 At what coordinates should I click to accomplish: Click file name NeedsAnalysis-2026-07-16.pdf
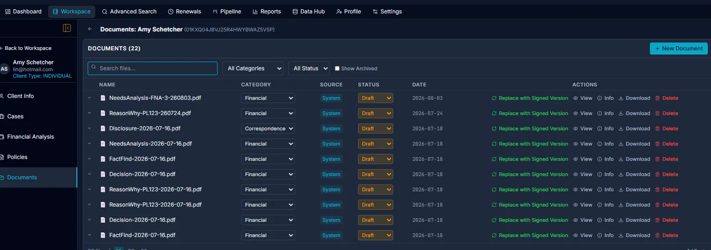pos(150,144)
